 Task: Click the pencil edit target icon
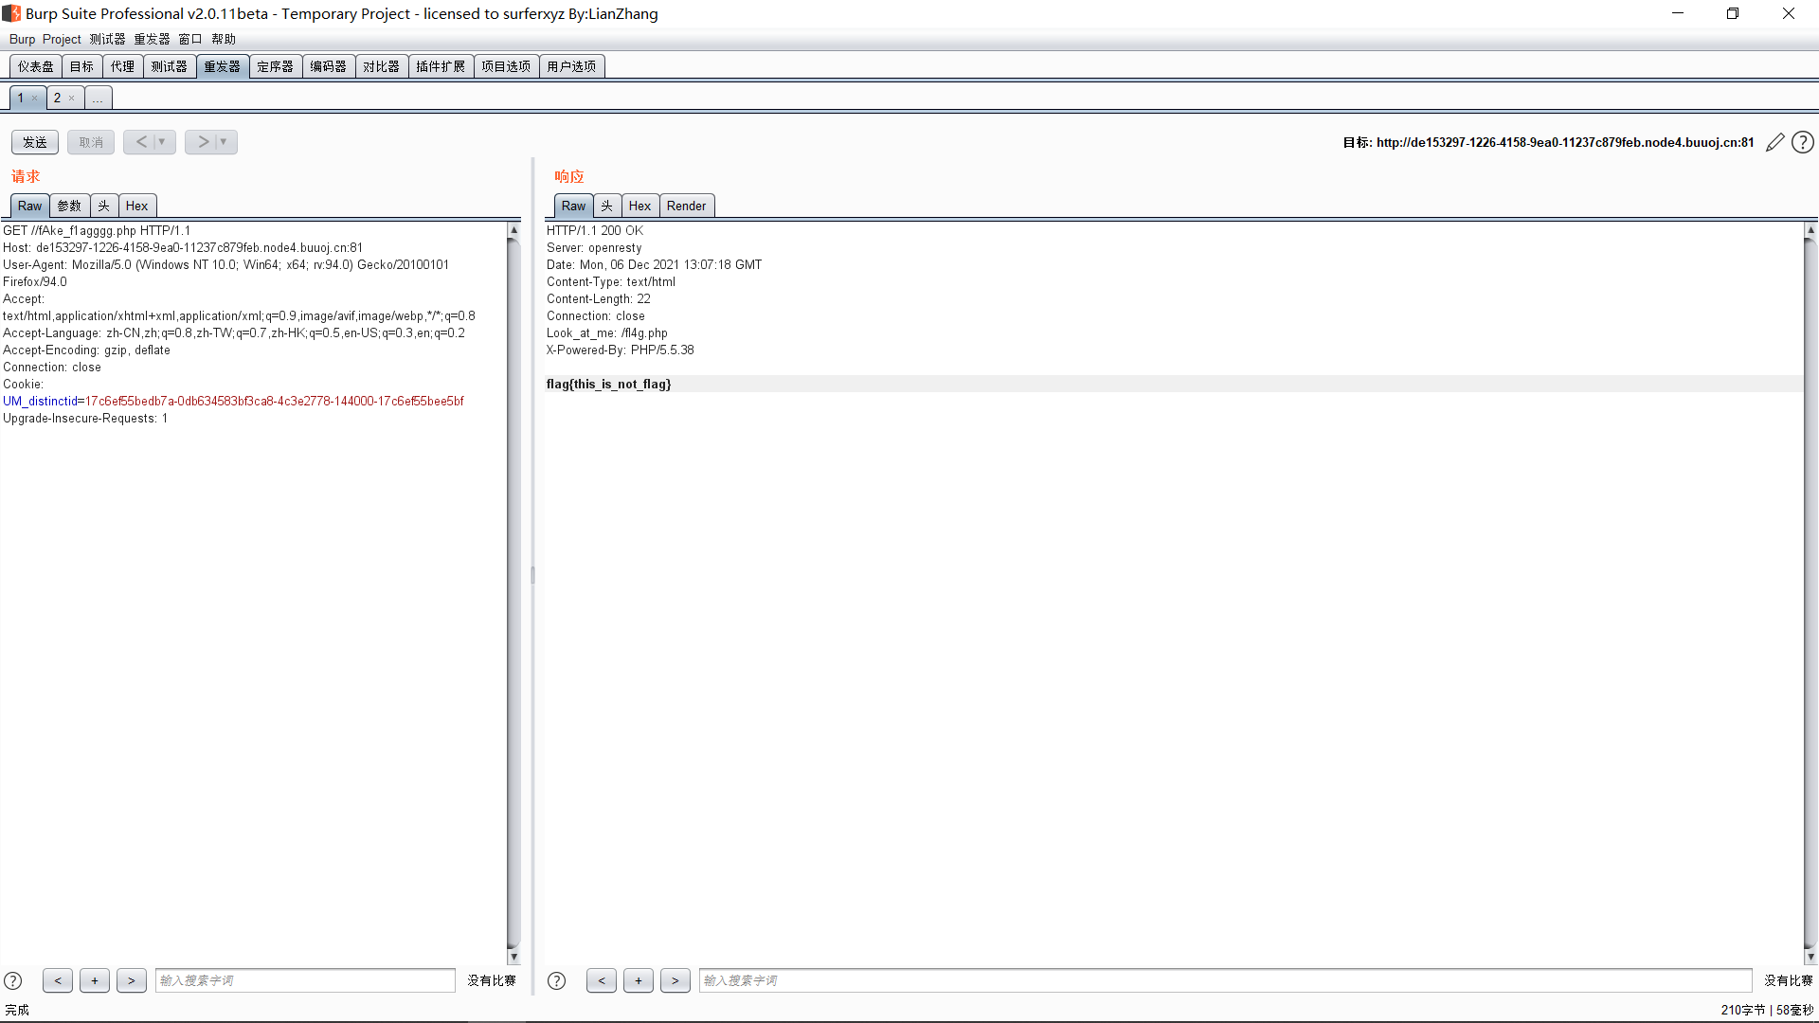pos(1774,142)
